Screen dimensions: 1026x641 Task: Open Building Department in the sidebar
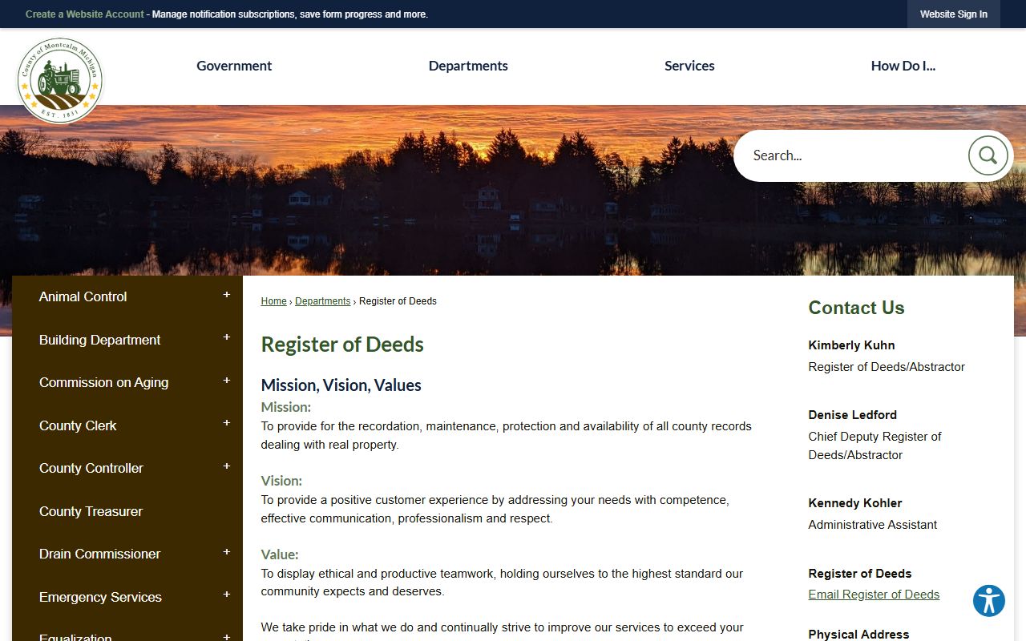(x=100, y=340)
